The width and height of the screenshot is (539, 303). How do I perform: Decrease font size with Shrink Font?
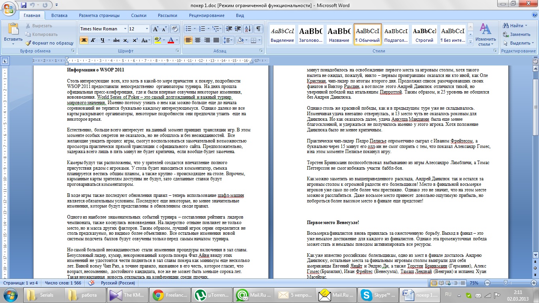tap(164, 29)
